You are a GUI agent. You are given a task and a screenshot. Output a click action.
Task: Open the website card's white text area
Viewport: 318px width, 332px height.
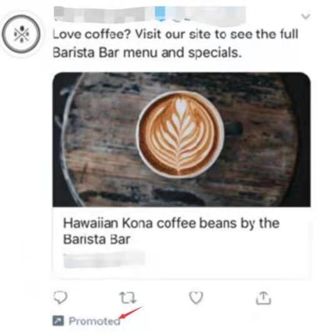pos(182,242)
